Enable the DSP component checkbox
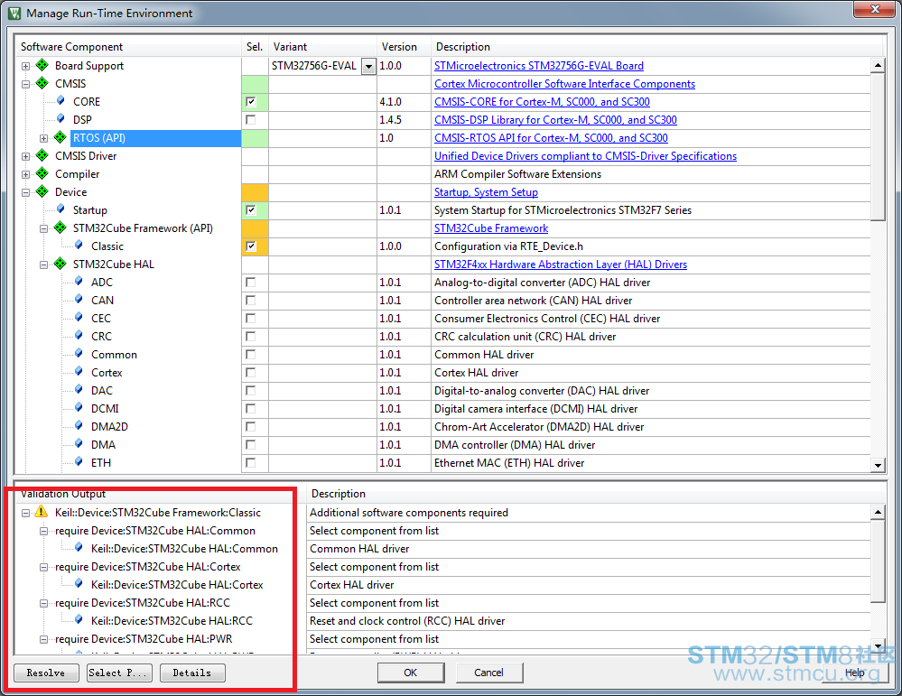The width and height of the screenshot is (902, 696). click(x=251, y=120)
